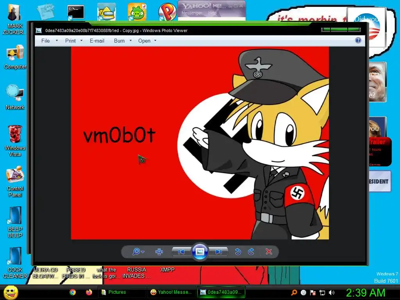Viewport: 400px width, 300px height.
Task: Open the zoom magnifier control
Action: 138,252
